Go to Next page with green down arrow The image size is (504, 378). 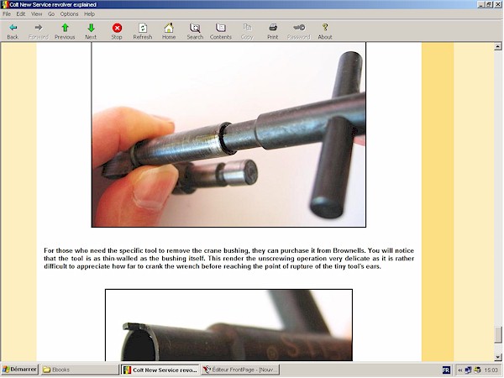point(91,31)
